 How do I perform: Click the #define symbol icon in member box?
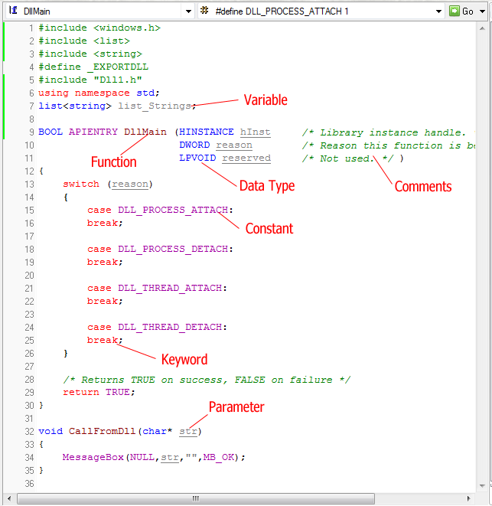tap(204, 11)
